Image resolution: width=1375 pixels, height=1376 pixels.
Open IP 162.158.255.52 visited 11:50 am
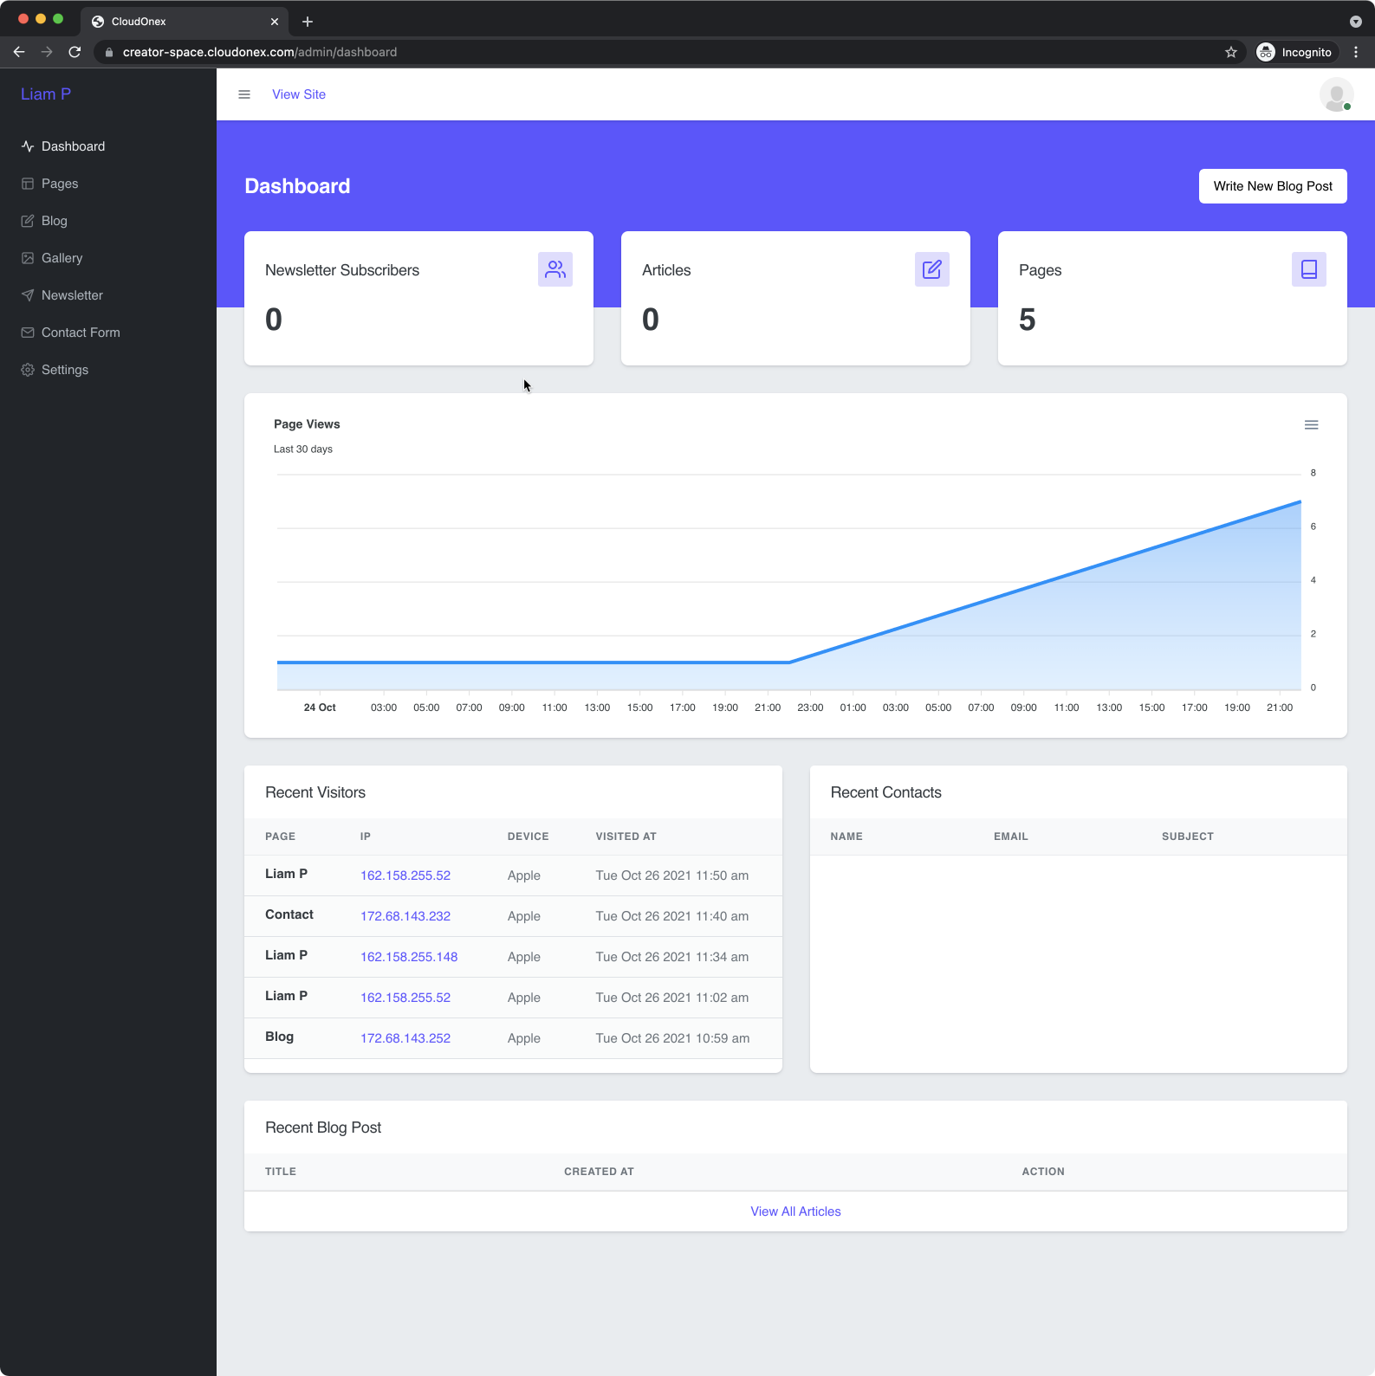coord(405,875)
